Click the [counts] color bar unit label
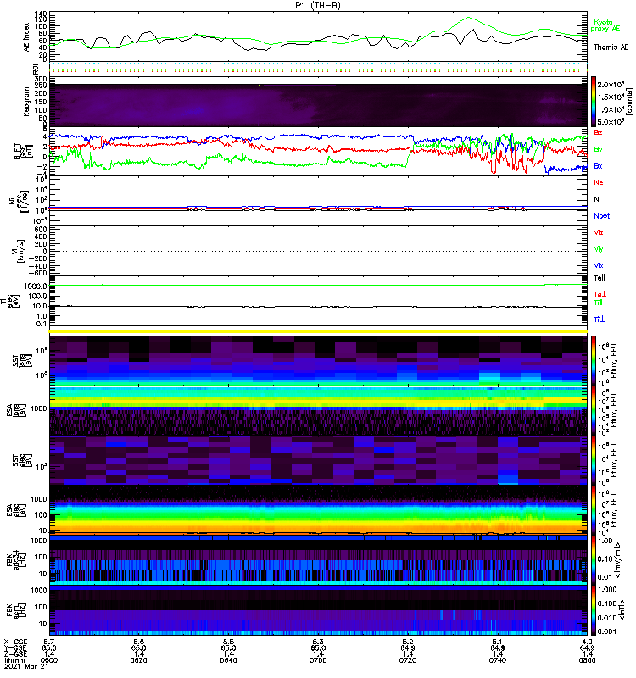Viewport: 636px width, 678px height. pyautogui.click(x=629, y=101)
